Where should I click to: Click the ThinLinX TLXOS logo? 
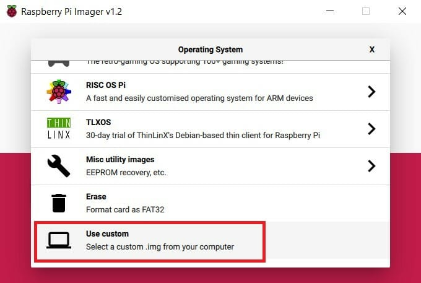tap(59, 128)
